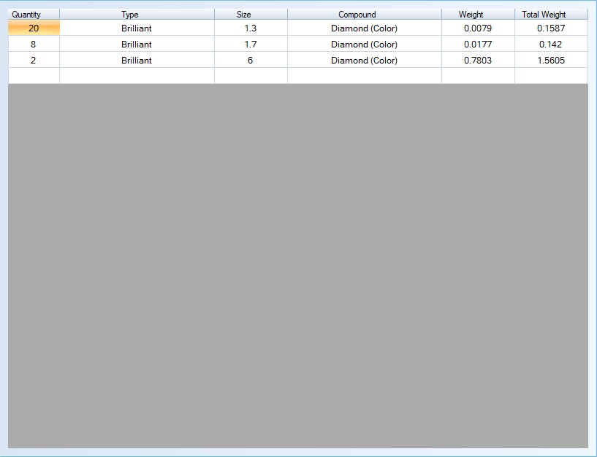Click the weight cell showing 0.0177
597x457 pixels.
(x=478, y=45)
